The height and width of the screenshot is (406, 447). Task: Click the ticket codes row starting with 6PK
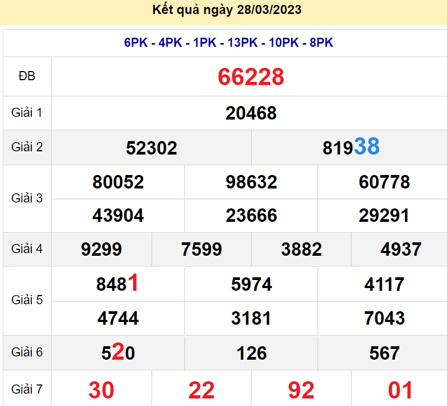click(x=229, y=43)
